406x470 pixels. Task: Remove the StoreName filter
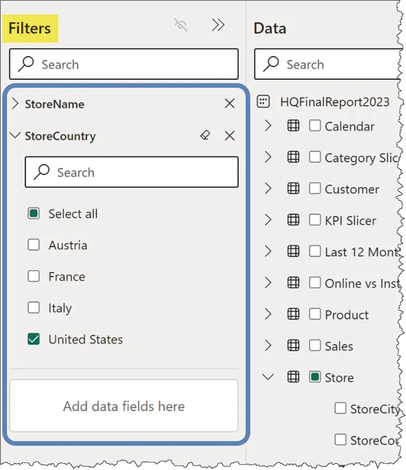coord(230,104)
